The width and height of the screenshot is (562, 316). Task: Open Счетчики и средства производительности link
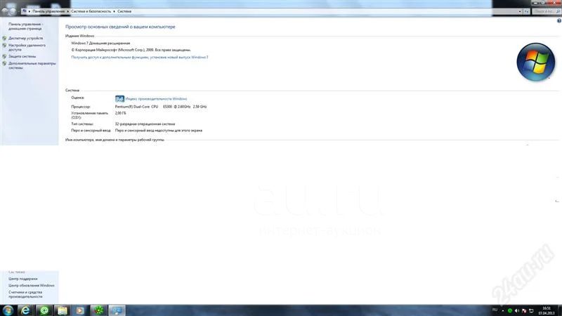tap(25, 294)
